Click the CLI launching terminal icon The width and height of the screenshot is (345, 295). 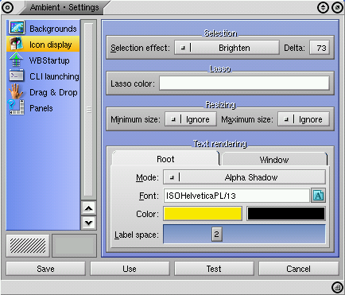coord(17,76)
